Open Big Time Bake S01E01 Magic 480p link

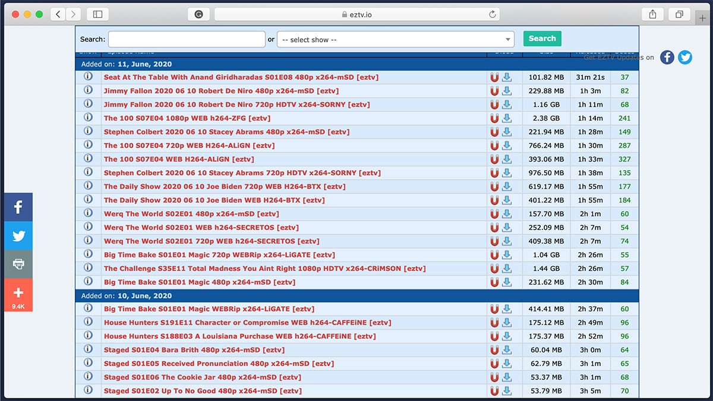pos(200,282)
